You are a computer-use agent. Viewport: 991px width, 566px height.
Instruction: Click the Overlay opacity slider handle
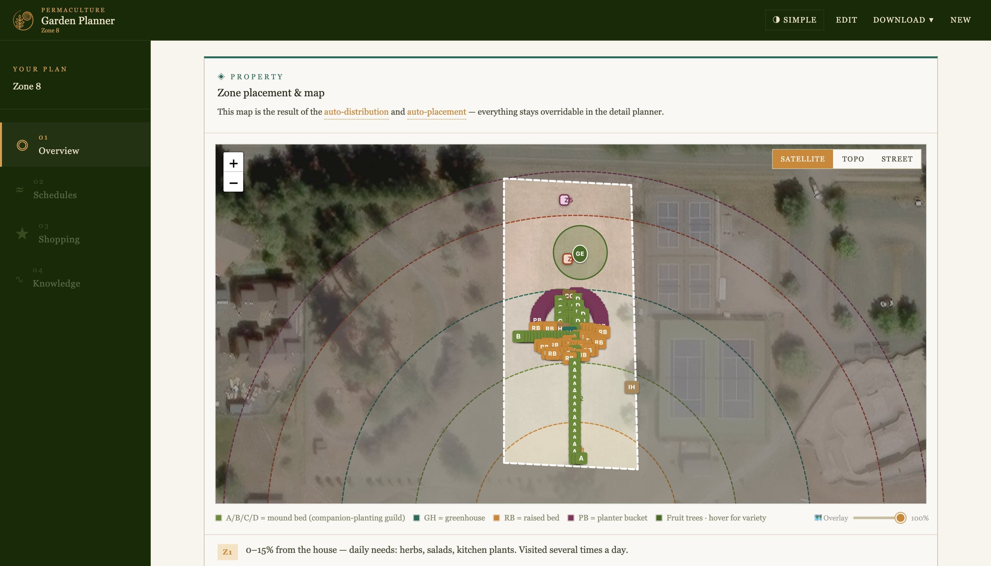900,518
